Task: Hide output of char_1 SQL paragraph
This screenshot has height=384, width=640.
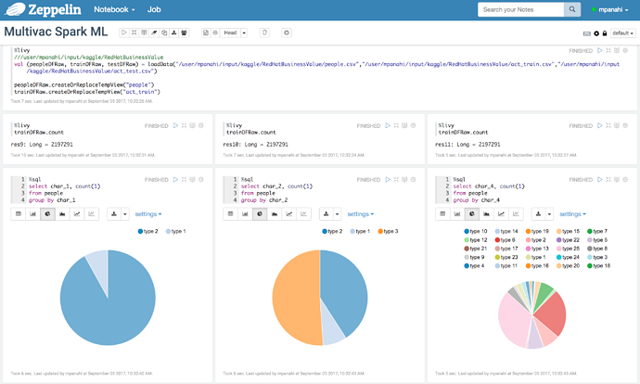Action: (192, 180)
